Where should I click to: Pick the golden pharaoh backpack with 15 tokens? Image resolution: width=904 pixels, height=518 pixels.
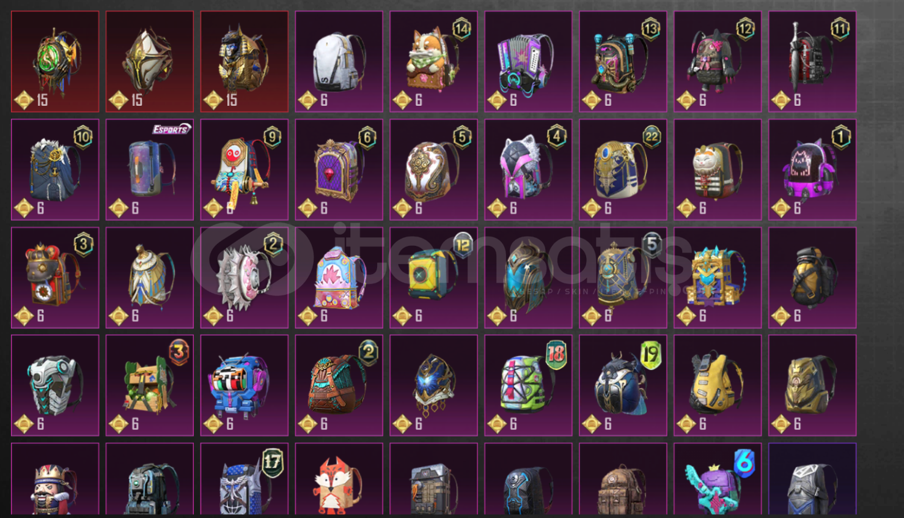pyautogui.click(x=244, y=61)
